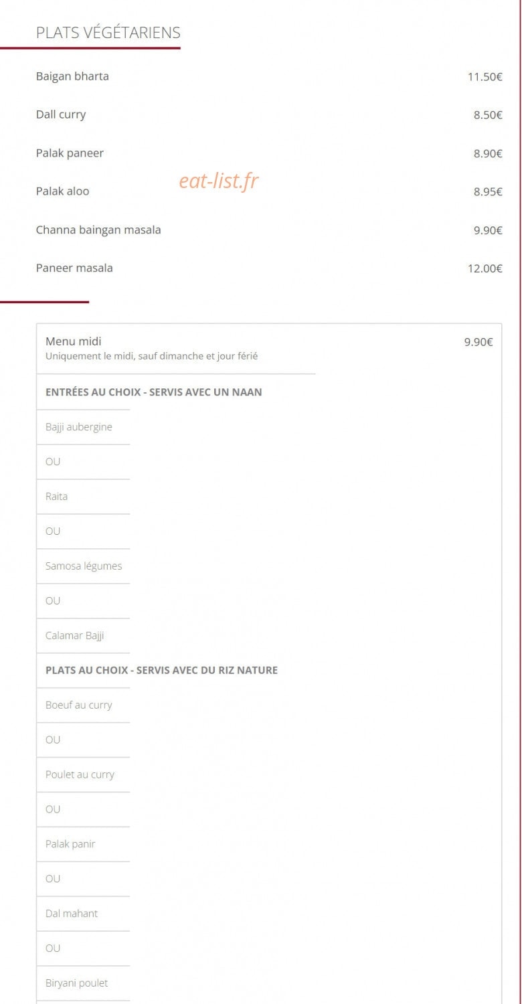
Task: Select the Palak panir main dish
Action: pyautogui.click(x=70, y=844)
